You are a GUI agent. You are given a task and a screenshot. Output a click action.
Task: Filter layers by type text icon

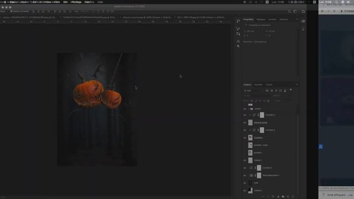(x=276, y=91)
